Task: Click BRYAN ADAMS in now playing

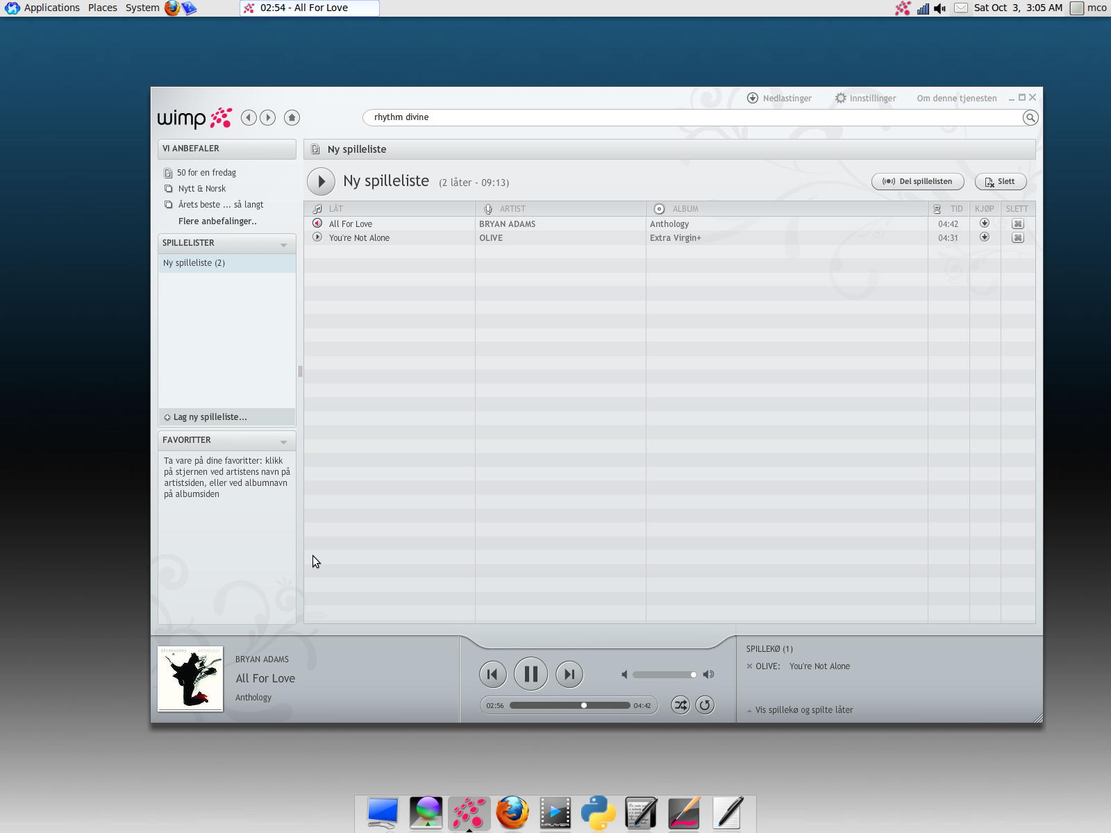Action: pyautogui.click(x=262, y=659)
